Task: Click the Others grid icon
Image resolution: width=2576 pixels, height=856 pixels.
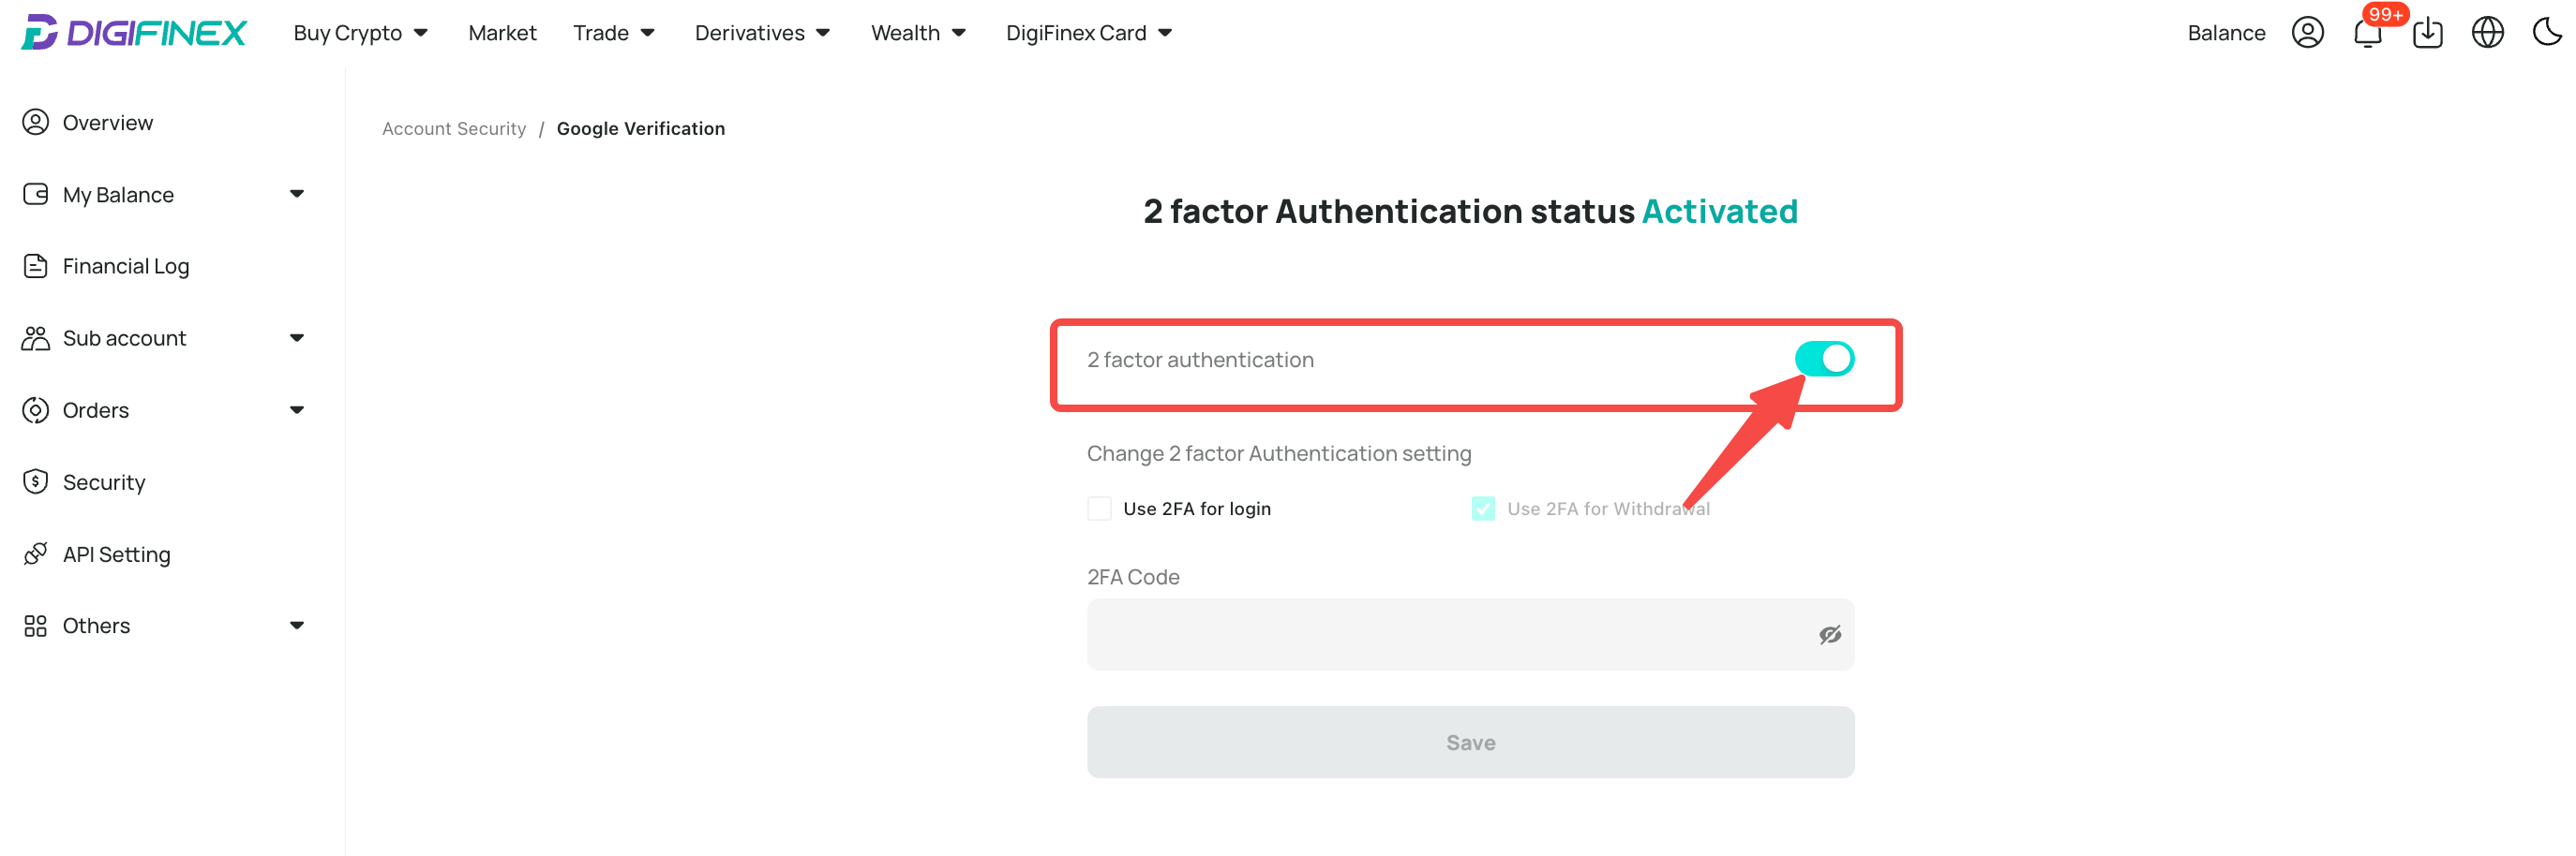Action: point(36,626)
